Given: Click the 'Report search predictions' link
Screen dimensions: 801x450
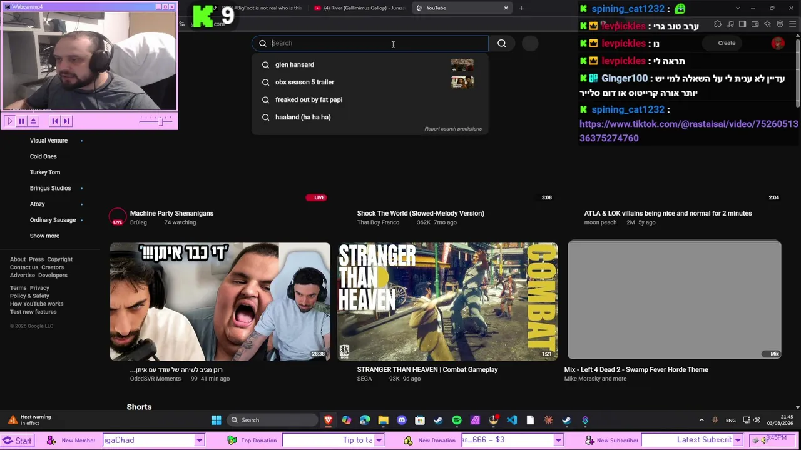Looking at the screenshot, I should (453, 129).
